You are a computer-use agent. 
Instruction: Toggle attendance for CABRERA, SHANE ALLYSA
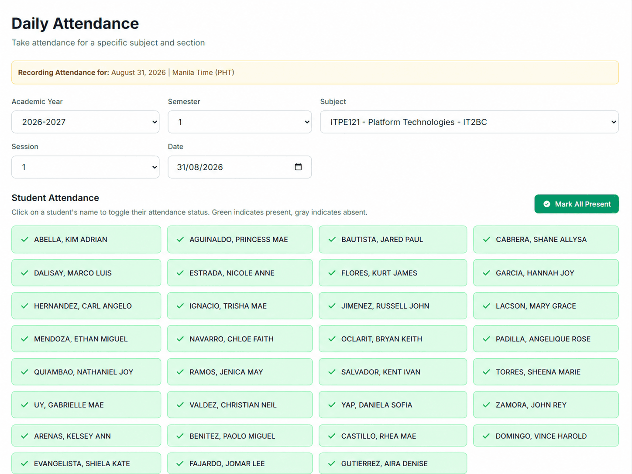546,239
